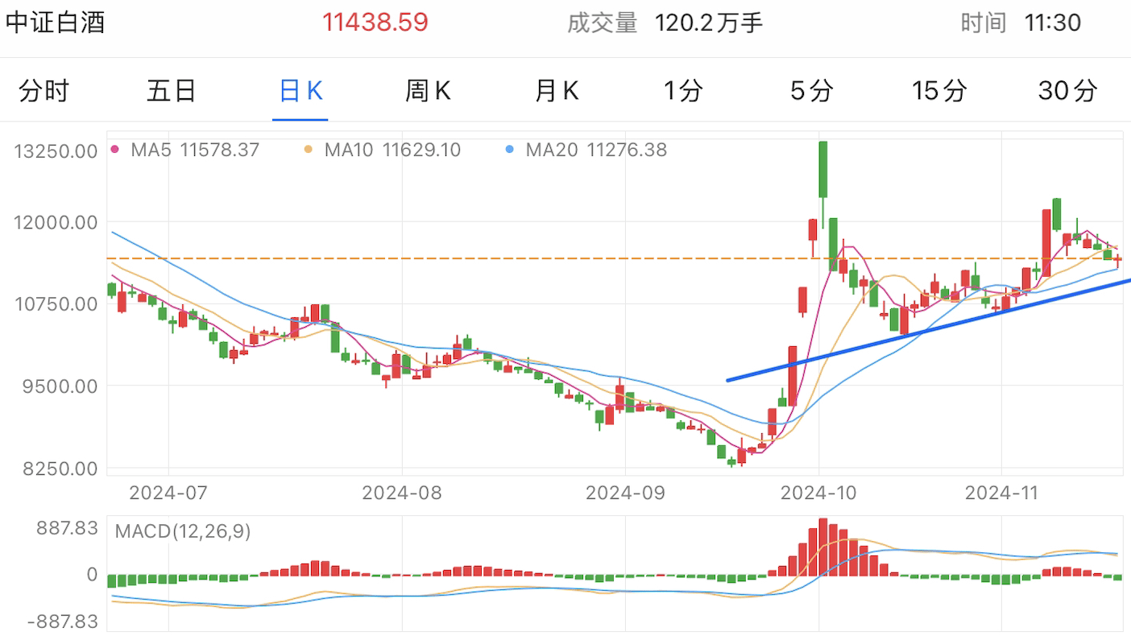The image size is (1131, 644).
Task: Click the 2024-07 date axis label
Action: tap(169, 492)
